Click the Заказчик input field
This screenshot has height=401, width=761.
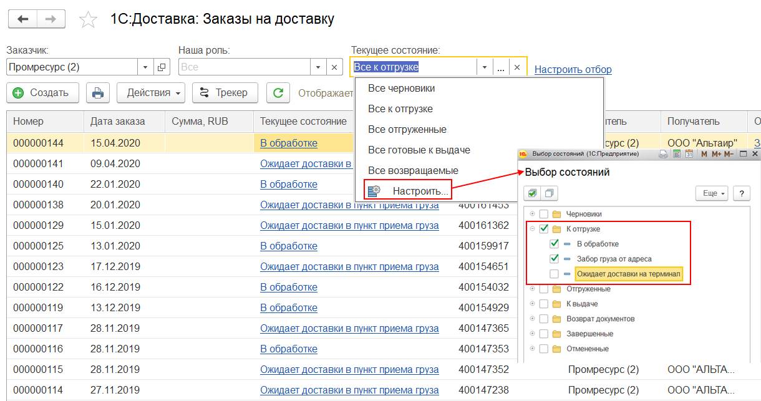coord(72,67)
